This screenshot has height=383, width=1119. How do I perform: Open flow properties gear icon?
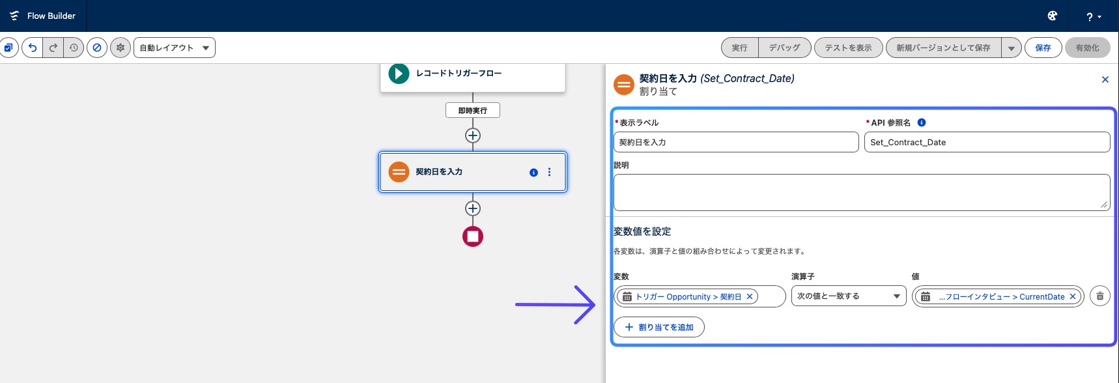120,48
